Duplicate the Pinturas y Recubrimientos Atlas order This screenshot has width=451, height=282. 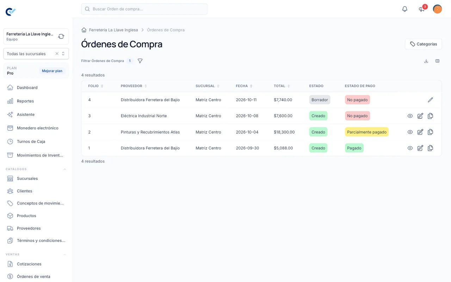click(430, 132)
